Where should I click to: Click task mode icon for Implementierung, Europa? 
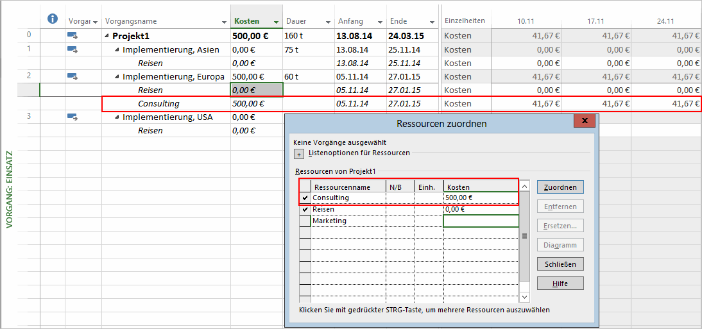point(73,76)
